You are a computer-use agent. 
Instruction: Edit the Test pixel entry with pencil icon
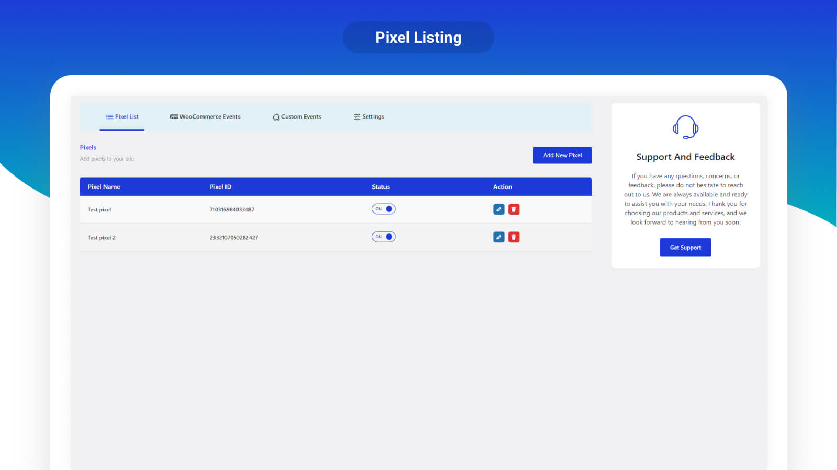pos(499,209)
